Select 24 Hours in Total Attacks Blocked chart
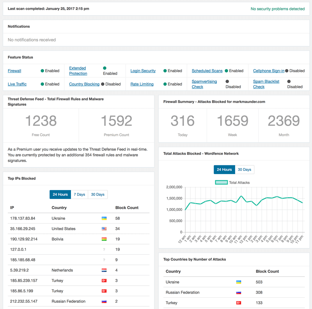The height and width of the screenshot is (309, 312). (224, 169)
